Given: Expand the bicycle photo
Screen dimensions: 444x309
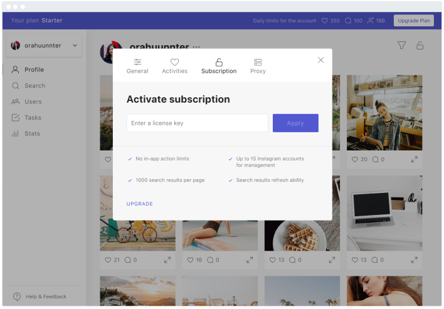Looking at the screenshot, I should click(x=167, y=260).
